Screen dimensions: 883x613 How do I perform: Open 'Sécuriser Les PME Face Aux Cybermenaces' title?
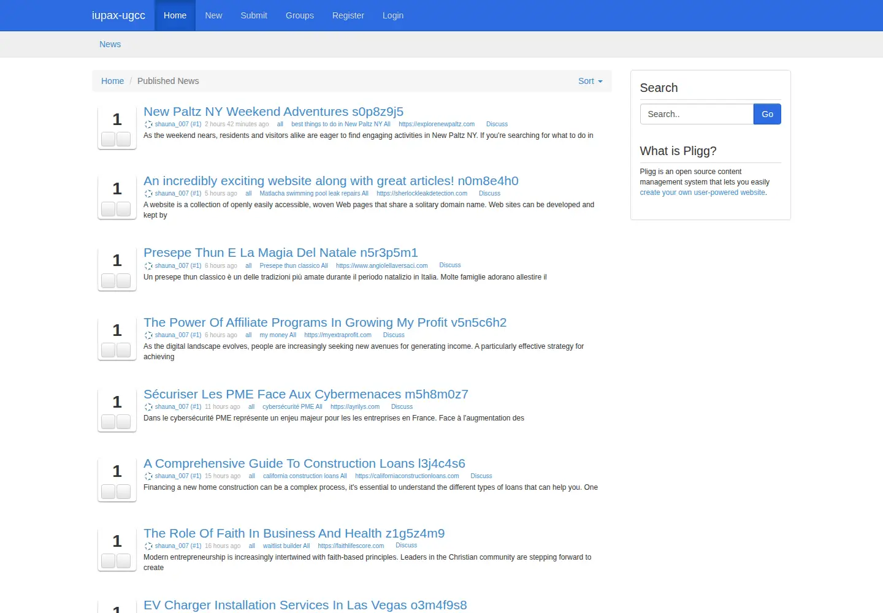tap(306, 394)
